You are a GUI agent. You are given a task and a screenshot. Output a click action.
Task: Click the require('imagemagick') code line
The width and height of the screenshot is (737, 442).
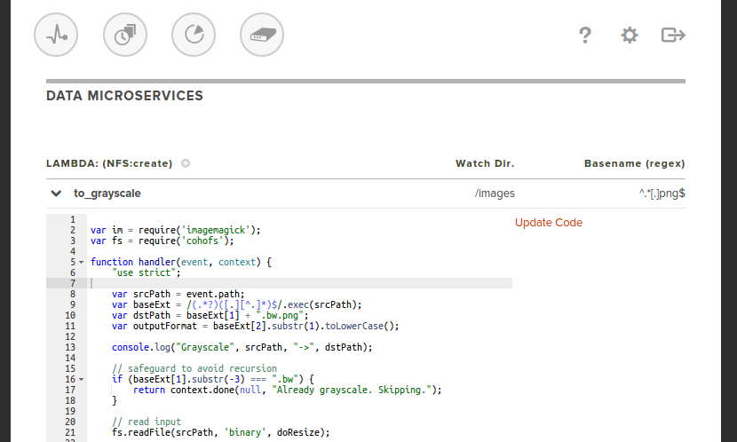pos(175,230)
